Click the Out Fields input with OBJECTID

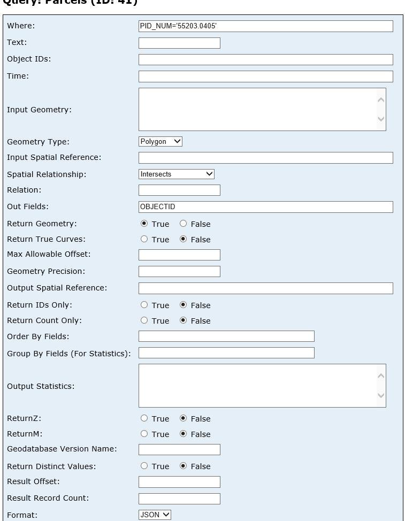click(266, 207)
